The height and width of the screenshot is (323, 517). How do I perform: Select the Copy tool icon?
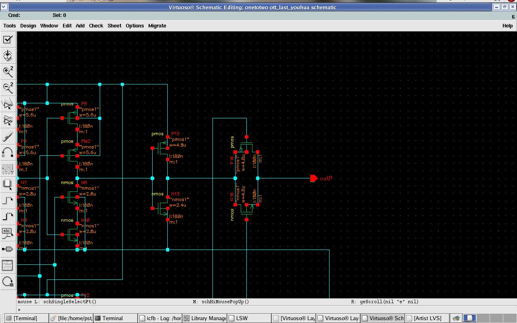coord(8,120)
